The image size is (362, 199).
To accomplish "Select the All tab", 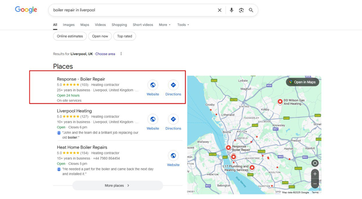I will 55,25.
